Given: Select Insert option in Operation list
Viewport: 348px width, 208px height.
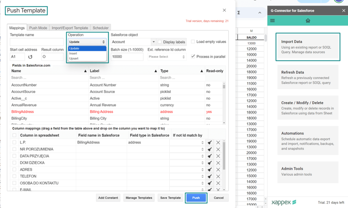Looking at the screenshot, I should click(x=87, y=54).
